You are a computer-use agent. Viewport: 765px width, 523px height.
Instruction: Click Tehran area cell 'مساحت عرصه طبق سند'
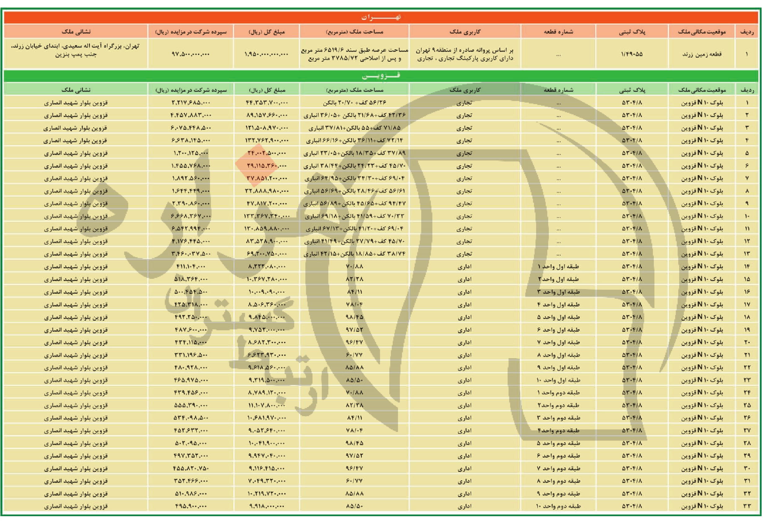click(354, 54)
